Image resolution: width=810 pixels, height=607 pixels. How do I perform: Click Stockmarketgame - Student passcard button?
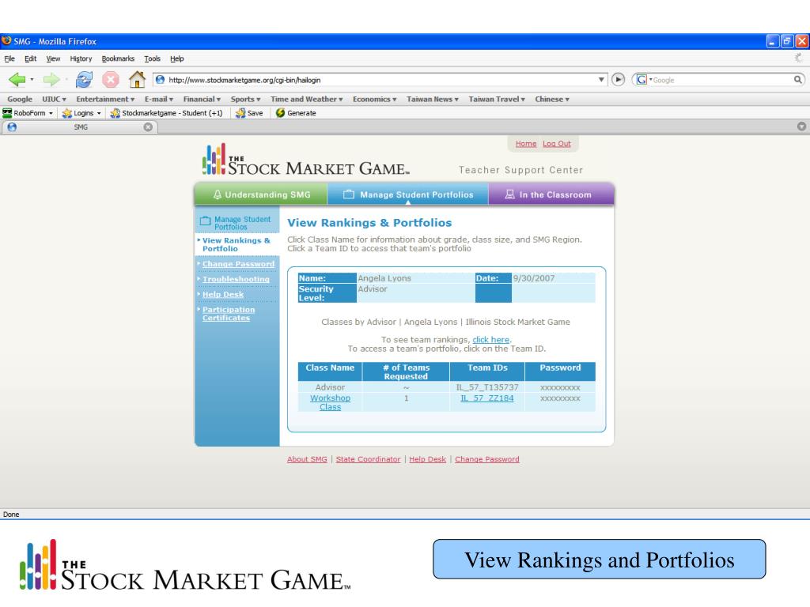tap(166, 113)
